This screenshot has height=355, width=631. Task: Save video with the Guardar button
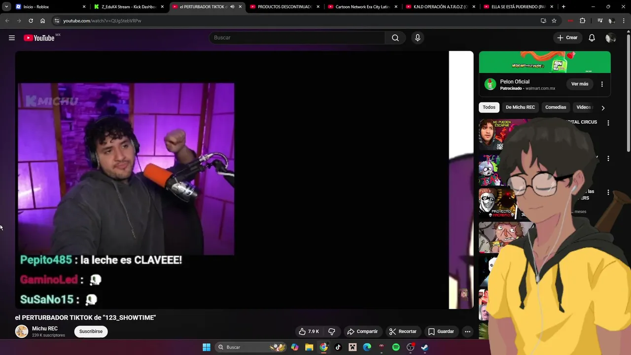pyautogui.click(x=441, y=331)
